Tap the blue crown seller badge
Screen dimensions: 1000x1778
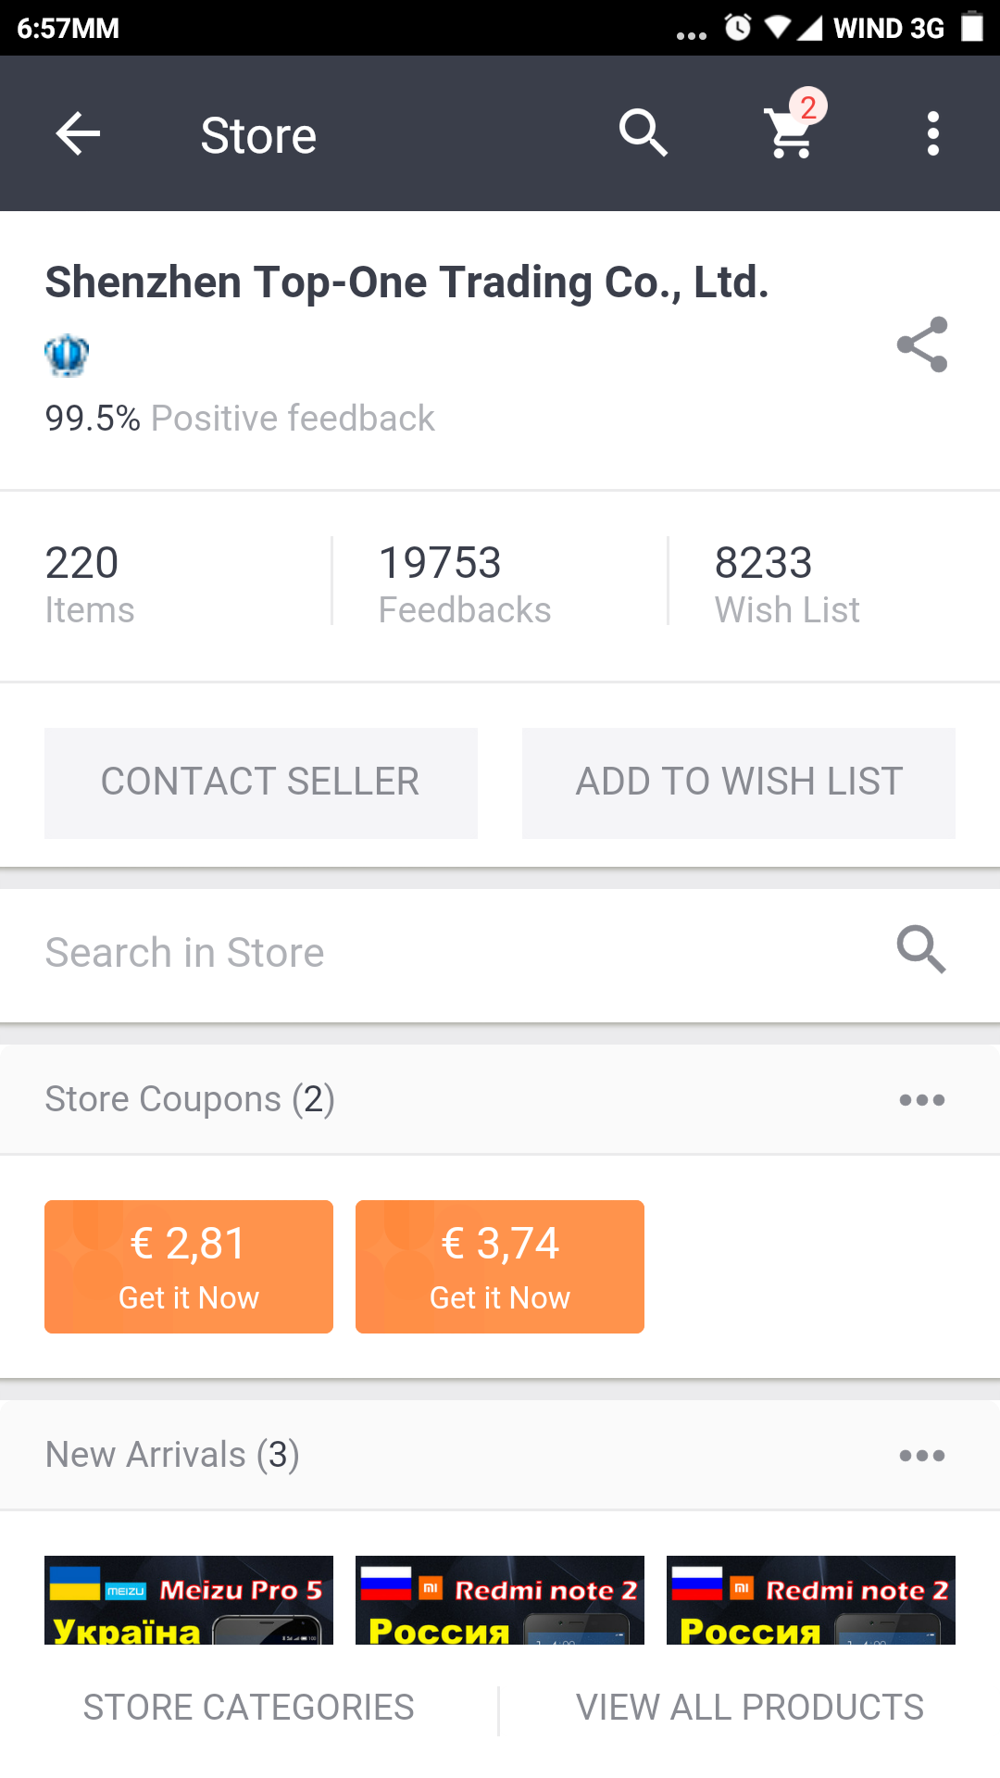coord(67,356)
